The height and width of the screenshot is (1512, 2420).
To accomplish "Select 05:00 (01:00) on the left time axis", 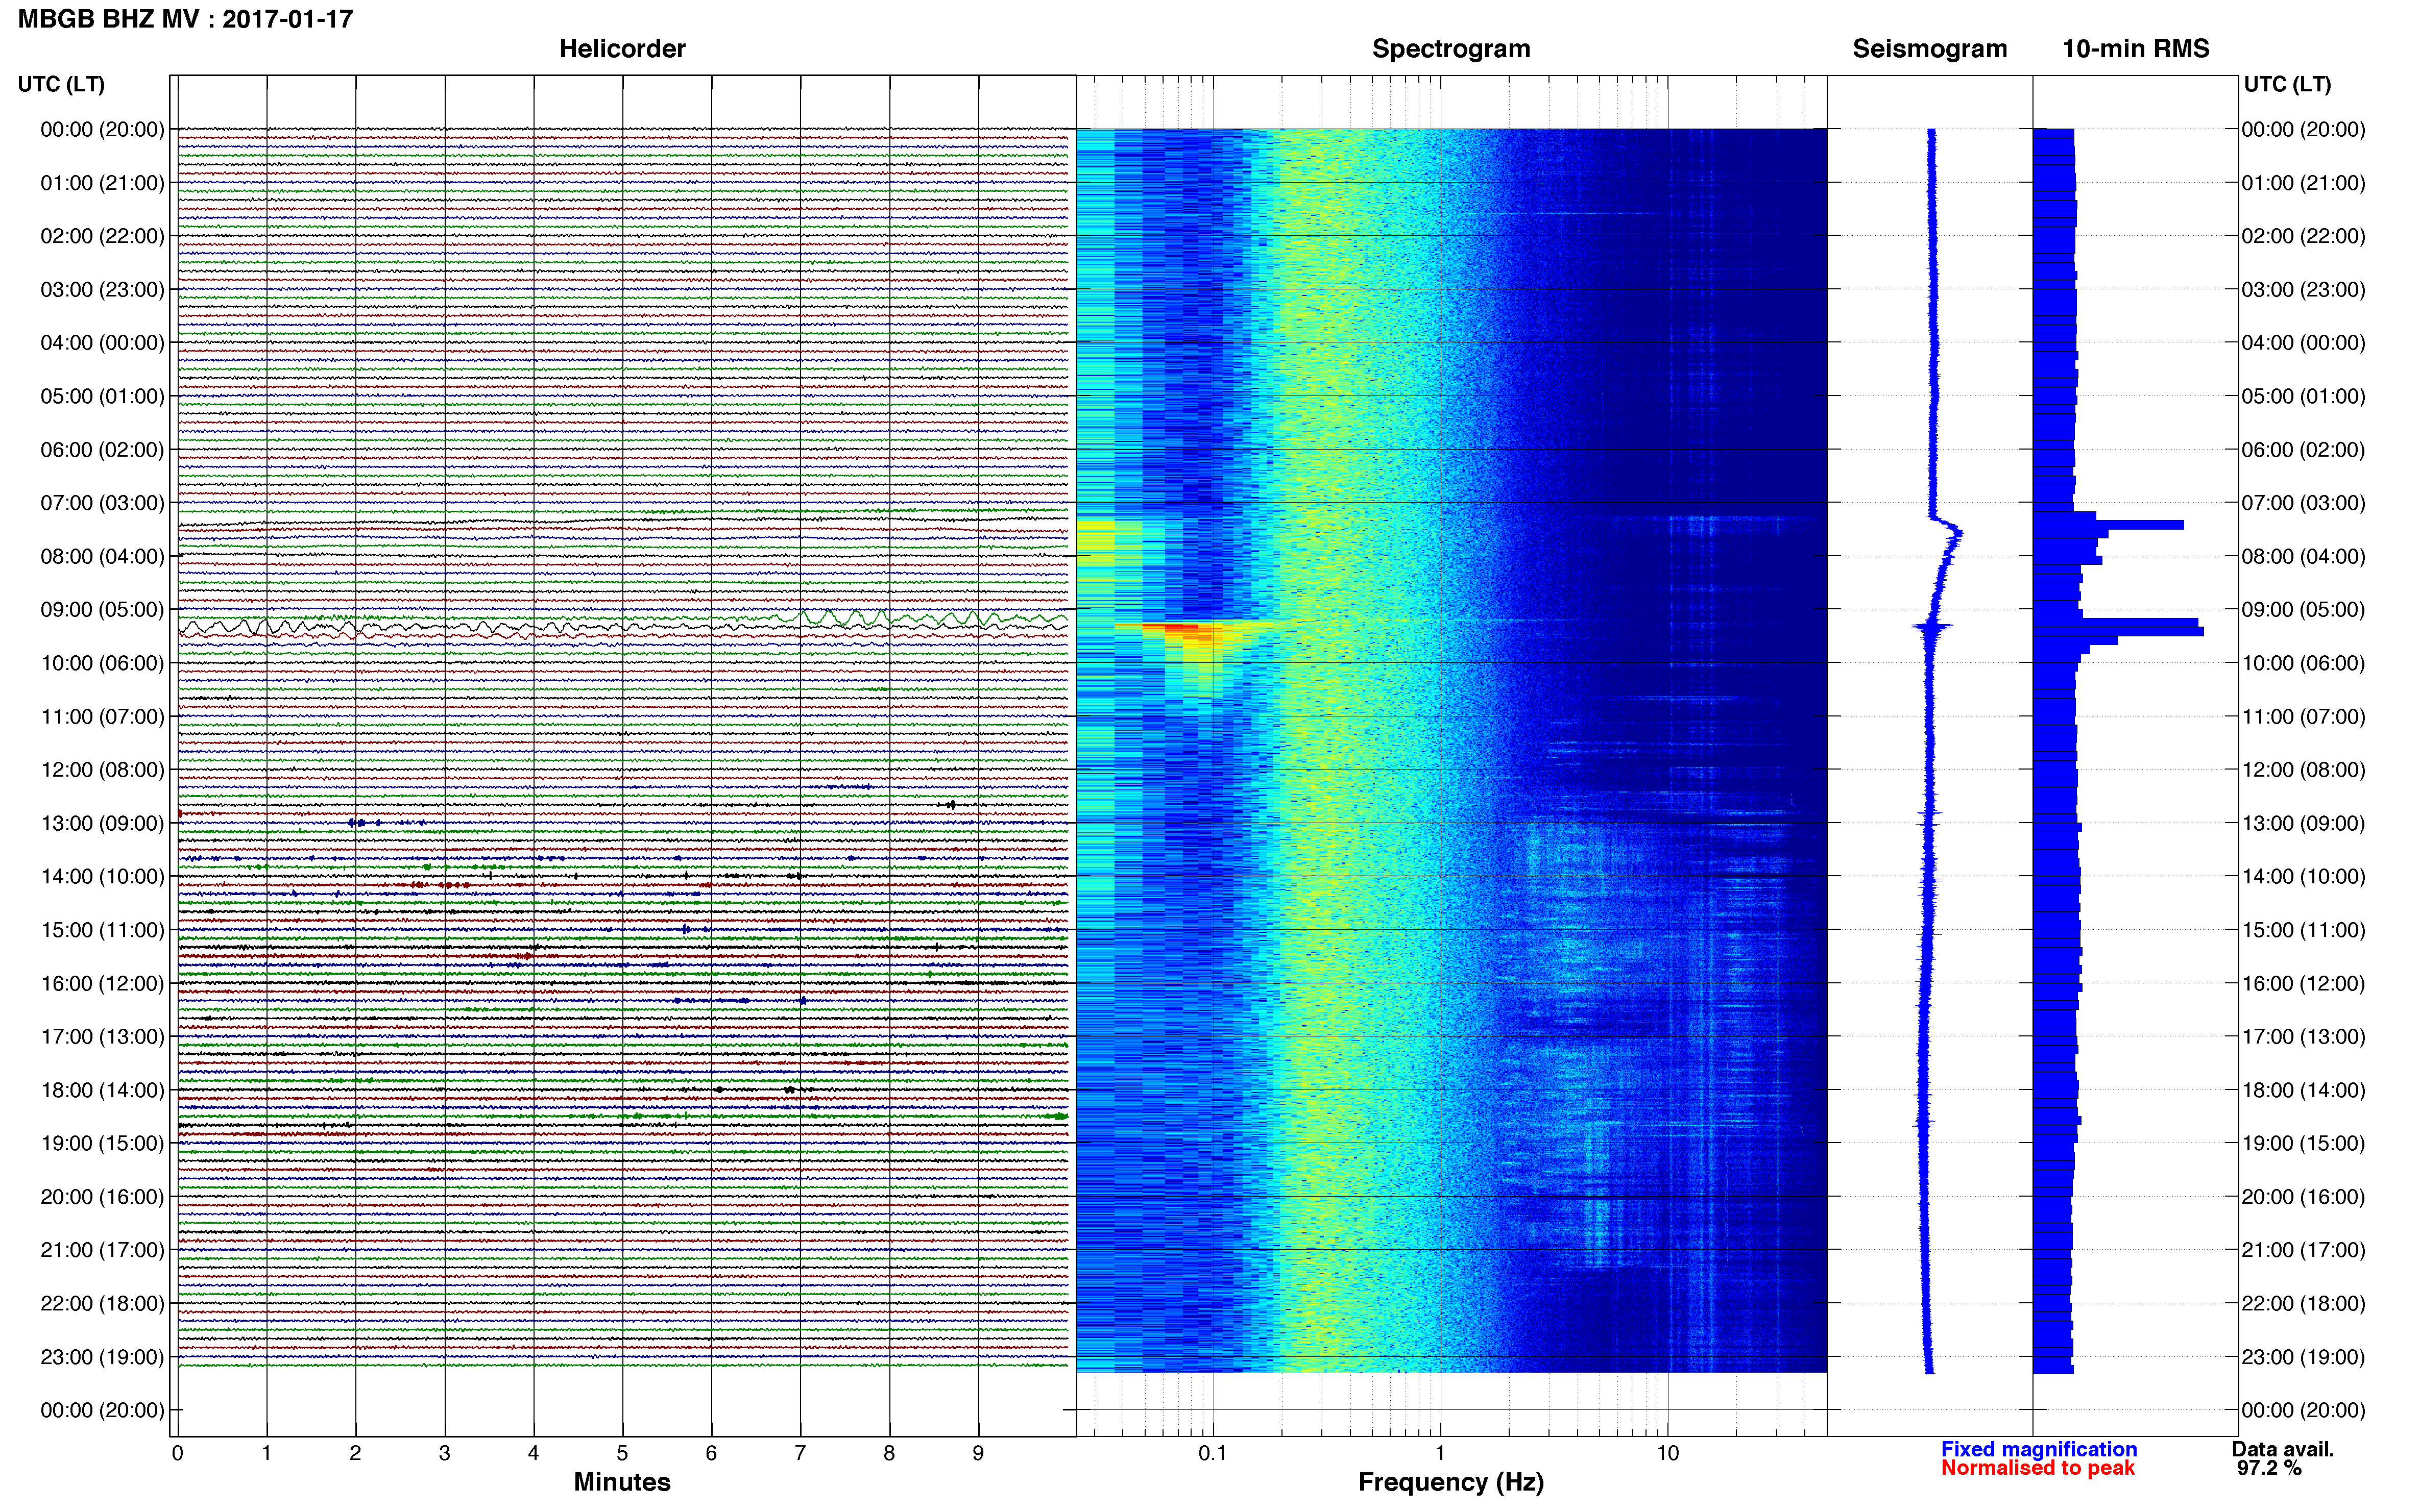I will click(102, 396).
